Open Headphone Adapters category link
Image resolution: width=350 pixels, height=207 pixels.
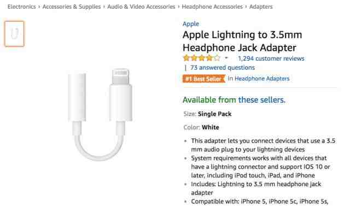(262, 79)
